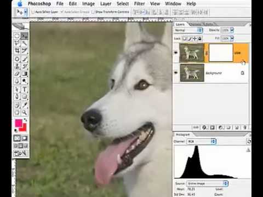Select the Lasso tool
Image resolution: width=263 pixels, height=197 pixels.
point(17,43)
